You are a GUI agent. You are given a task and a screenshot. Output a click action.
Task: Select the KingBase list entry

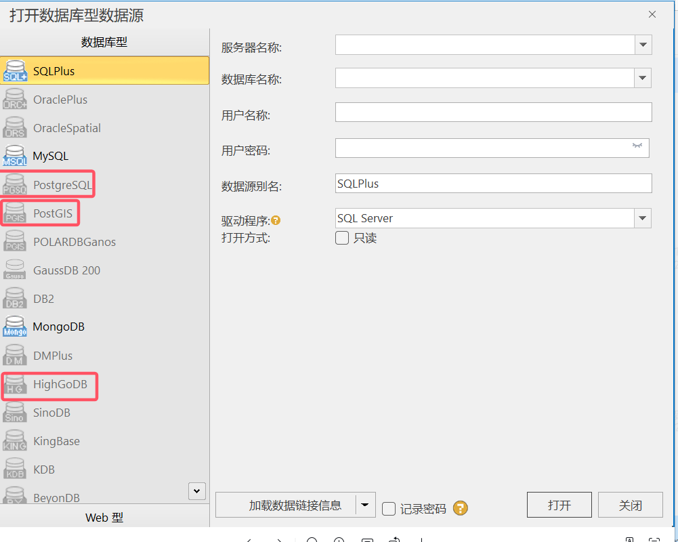[104, 441]
